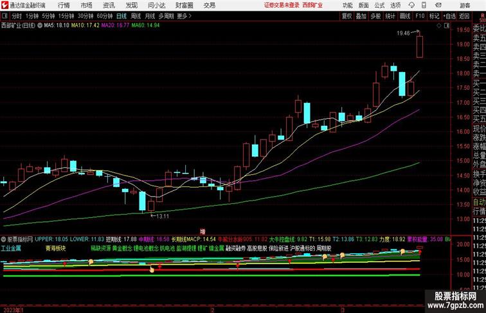Open the mail envelope icon
The height and width of the screenshot is (313, 486).
438,5
